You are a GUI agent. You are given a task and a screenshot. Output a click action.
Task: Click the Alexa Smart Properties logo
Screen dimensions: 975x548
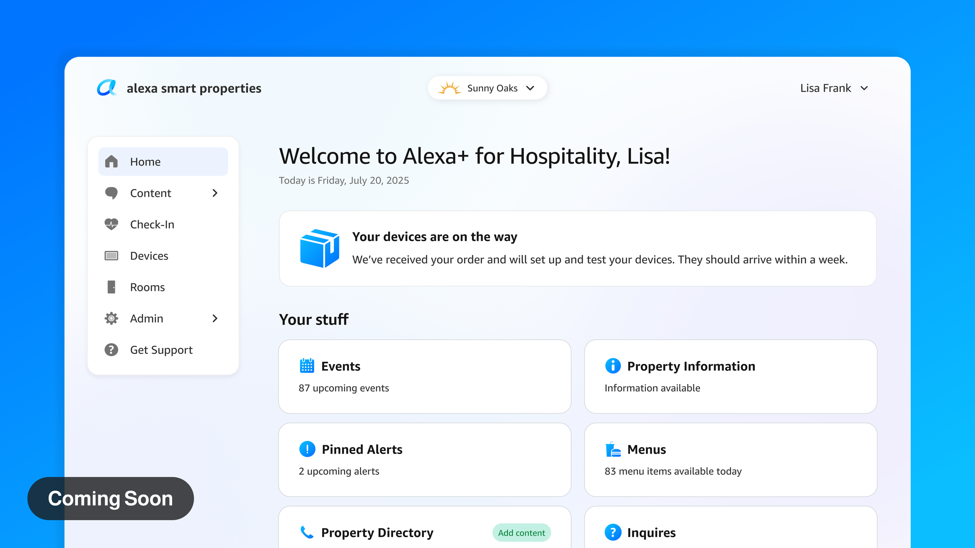pos(106,88)
